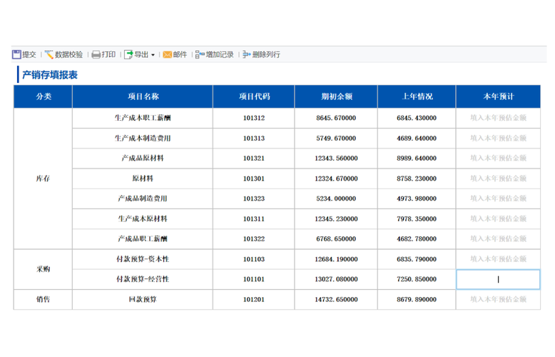Select last-year value 7978.350000
Viewport: 555px width, 357px height.
(x=417, y=219)
